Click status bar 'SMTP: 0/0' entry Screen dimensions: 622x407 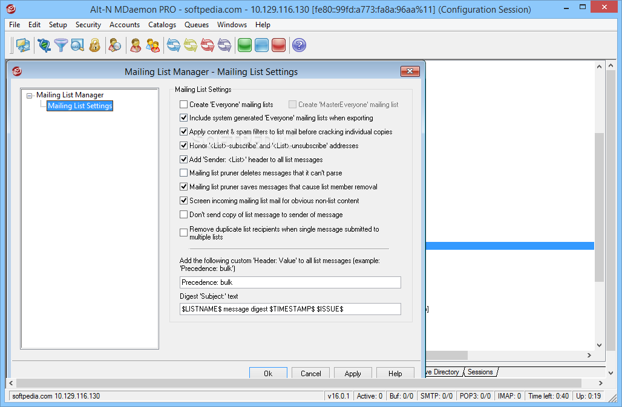436,396
